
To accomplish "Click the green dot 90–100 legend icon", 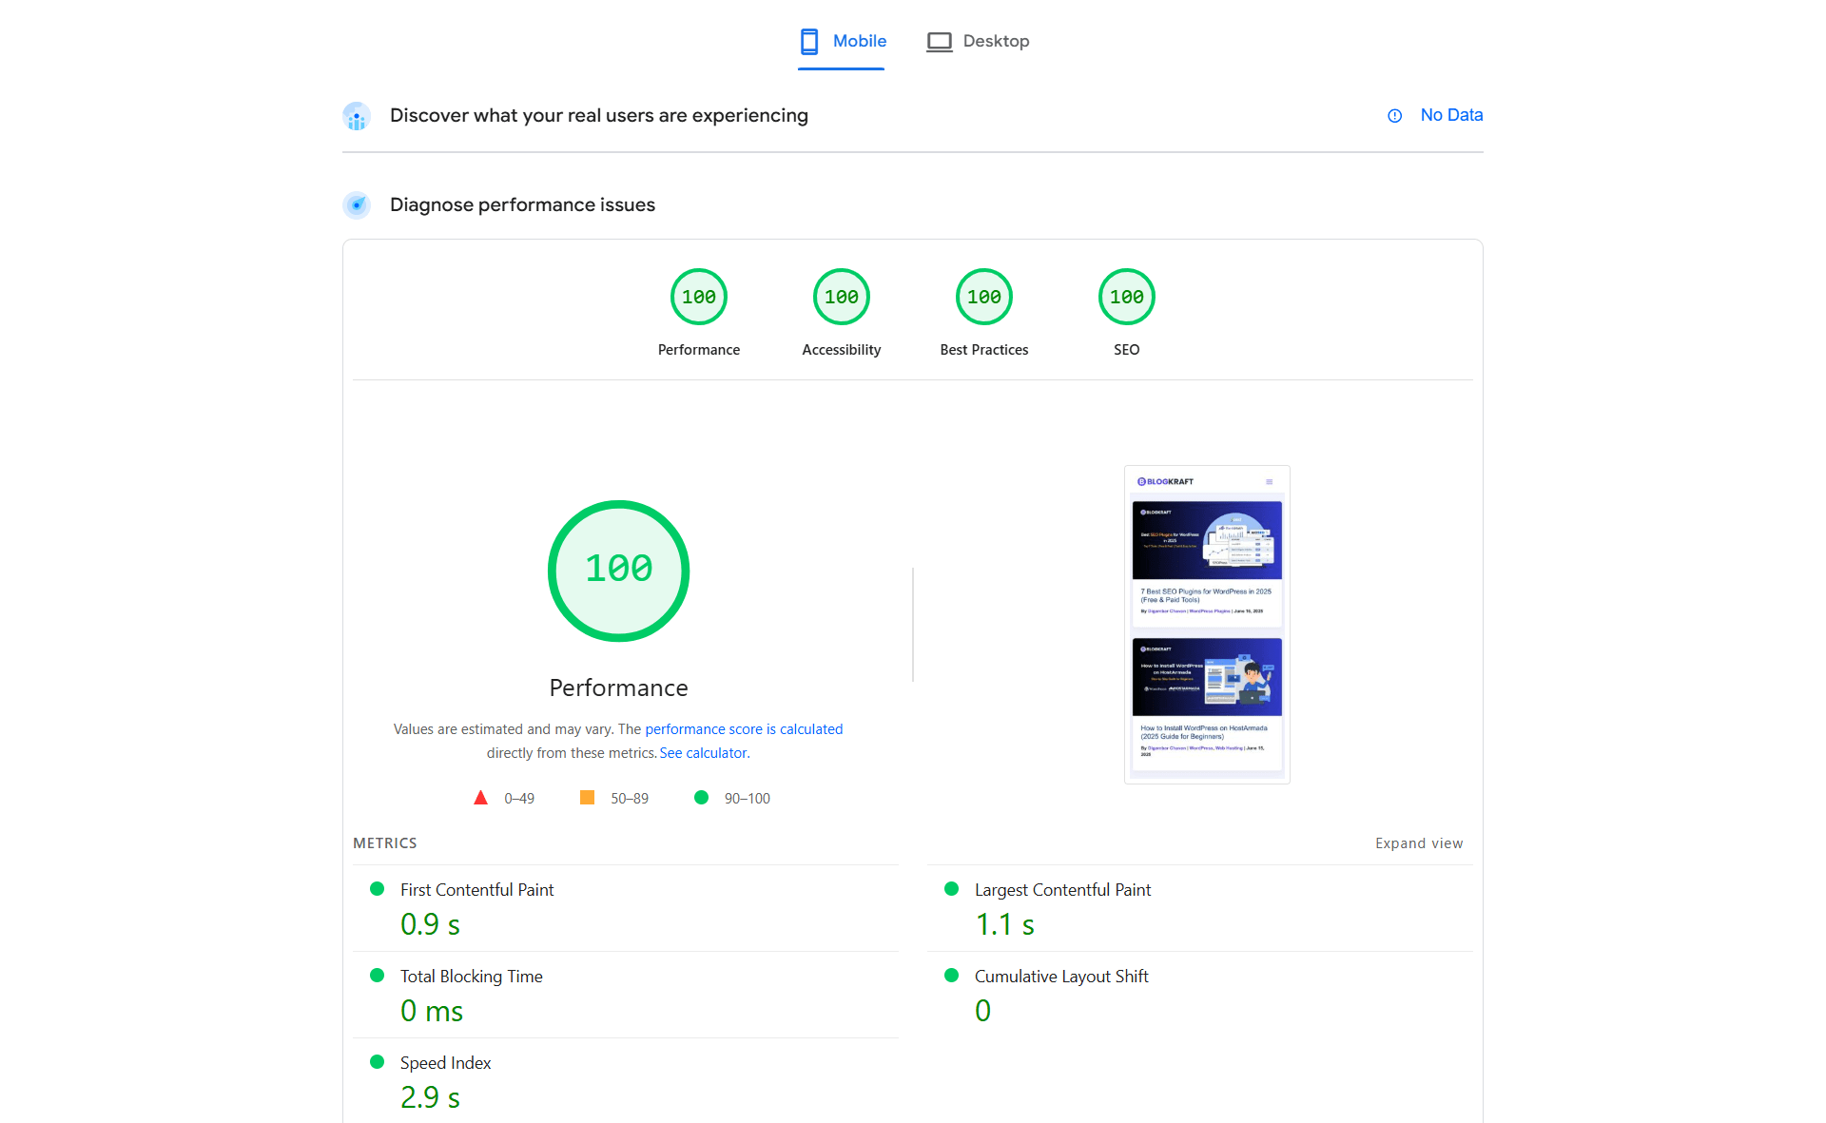I will [702, 798].
